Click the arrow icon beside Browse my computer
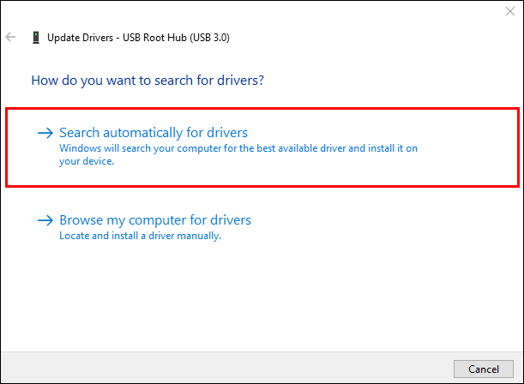Image resolution: width=524 pixels, height=384 pixels. point(45,220)
